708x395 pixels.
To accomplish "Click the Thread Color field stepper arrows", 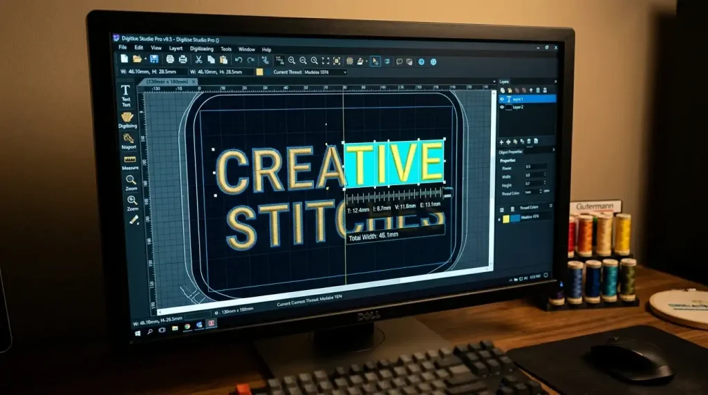I will pyautogui.click(x=541, y=191).
